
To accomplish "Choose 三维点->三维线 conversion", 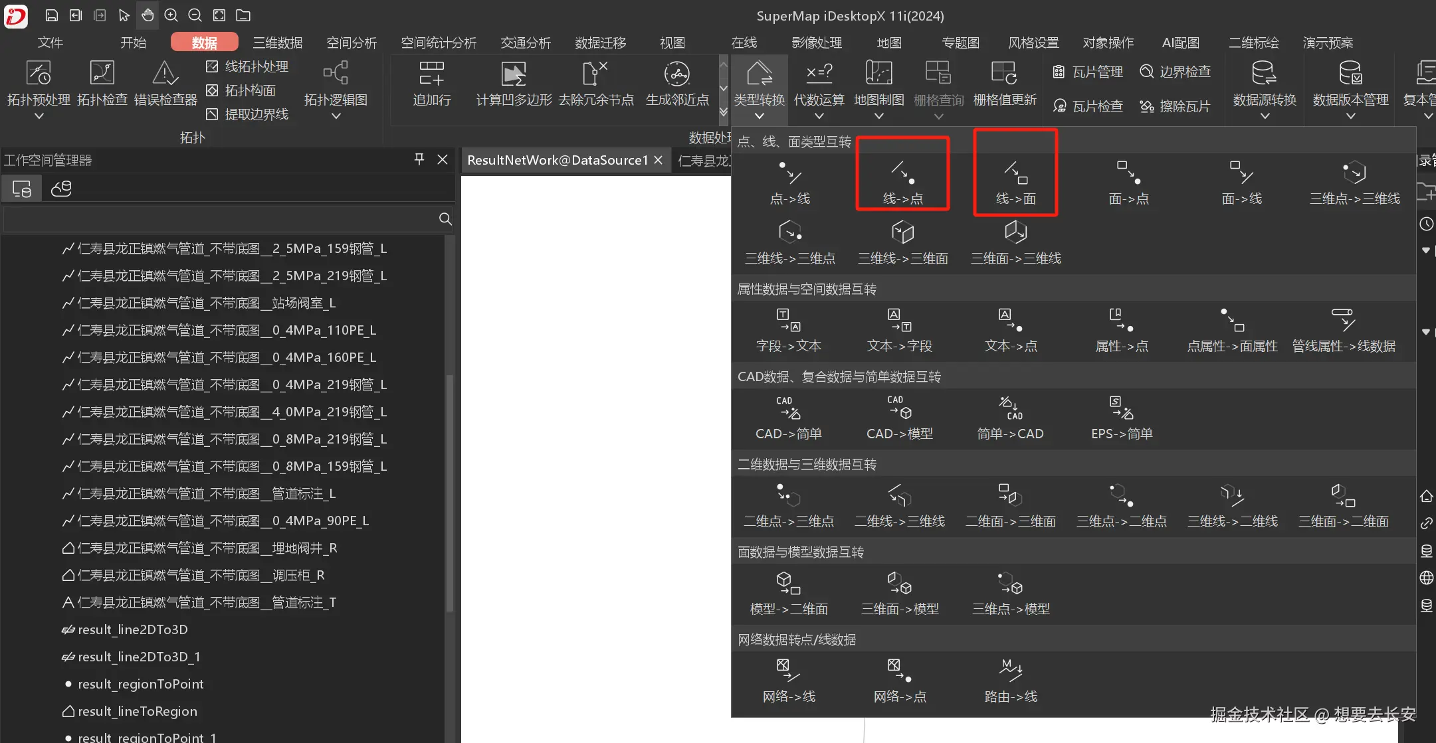I will point(1354,182).
